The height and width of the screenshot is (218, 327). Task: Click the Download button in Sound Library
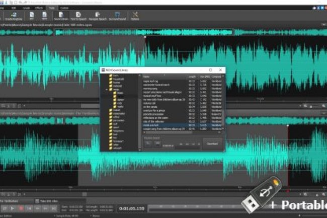(x=212, y=143)
